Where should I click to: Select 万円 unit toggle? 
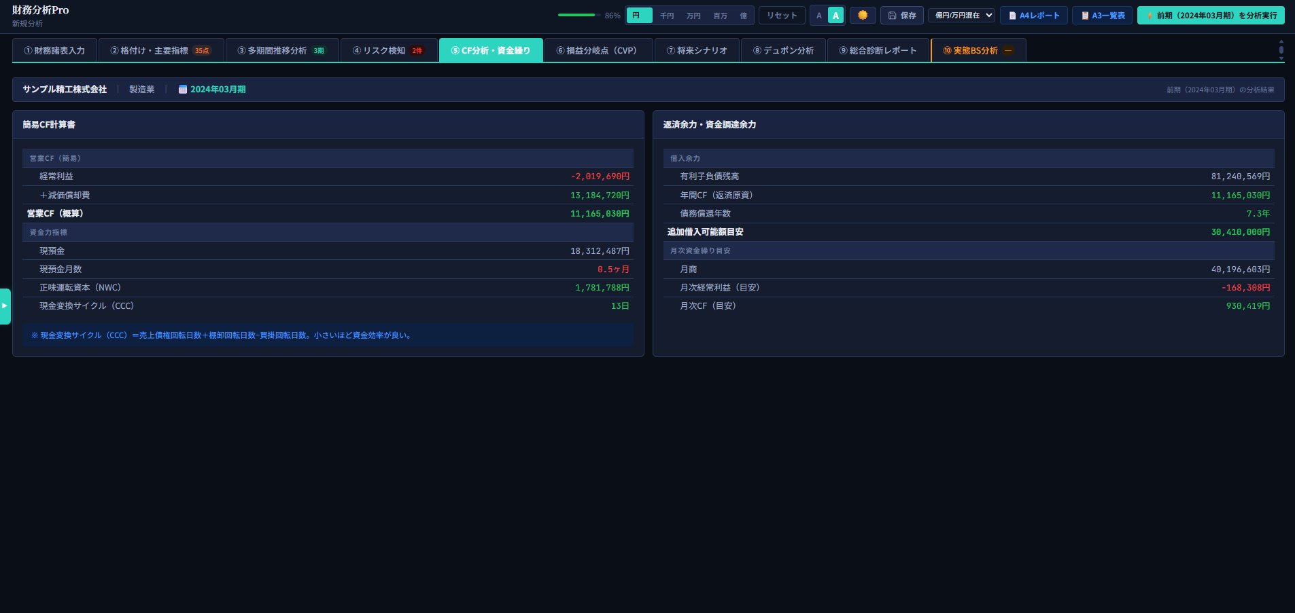[693, 16]
